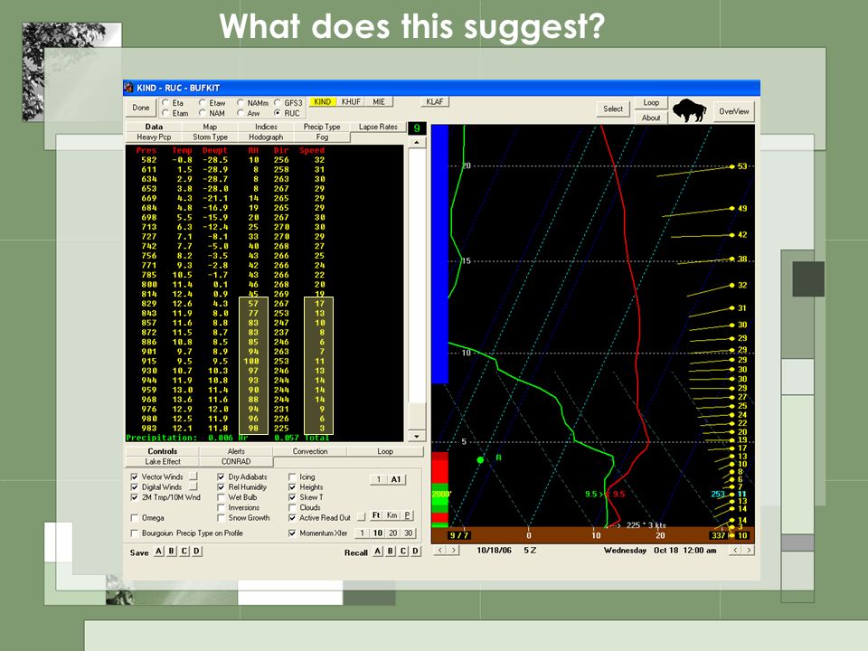
Task: Click the data list scroll up arrow
Action: (x=417, y=142)
